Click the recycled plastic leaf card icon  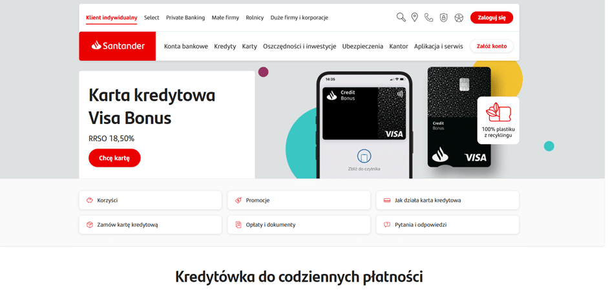click(x=498, y=113)
